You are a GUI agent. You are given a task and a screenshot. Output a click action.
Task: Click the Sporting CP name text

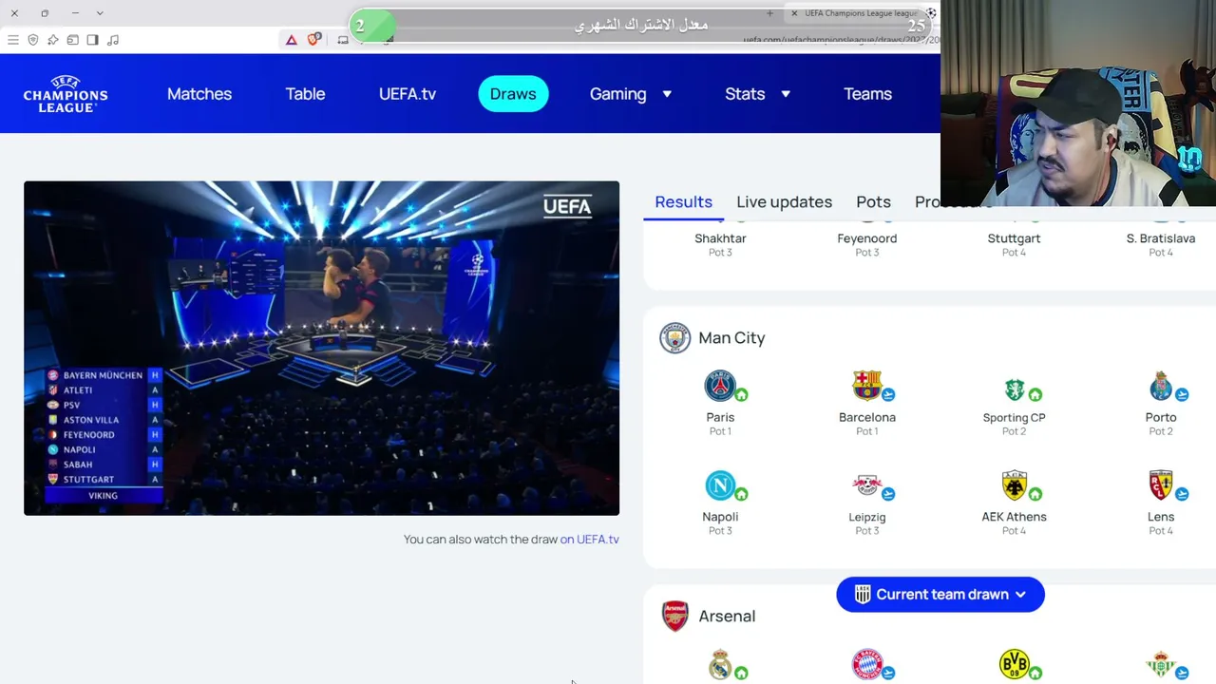[x=1014, y=417]
